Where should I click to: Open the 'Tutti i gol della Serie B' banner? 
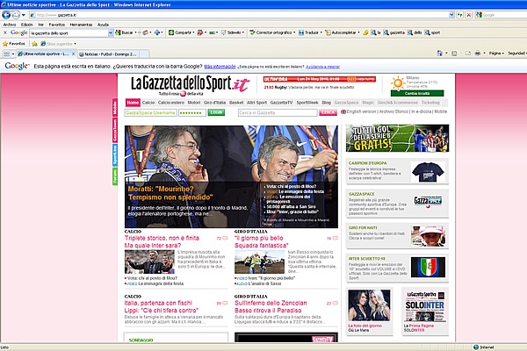(397, 138)
